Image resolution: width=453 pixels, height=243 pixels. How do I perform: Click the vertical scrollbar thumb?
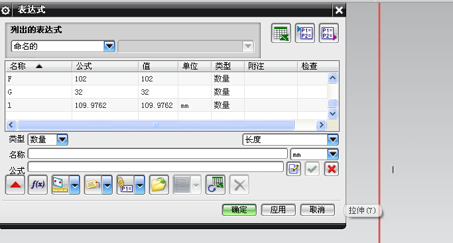pos(332,103)
